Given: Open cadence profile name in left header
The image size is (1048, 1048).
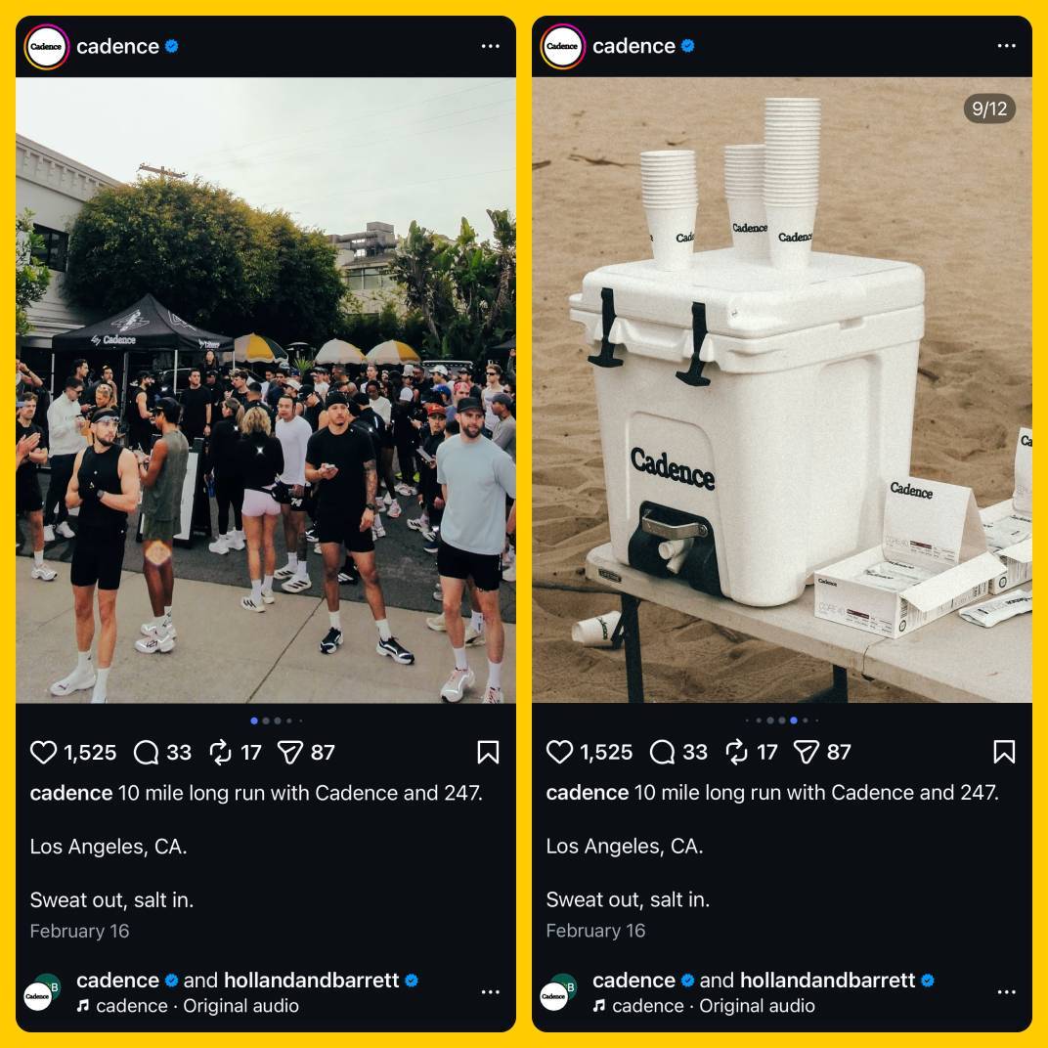Looking at the screenshot, I should [117, 46].
